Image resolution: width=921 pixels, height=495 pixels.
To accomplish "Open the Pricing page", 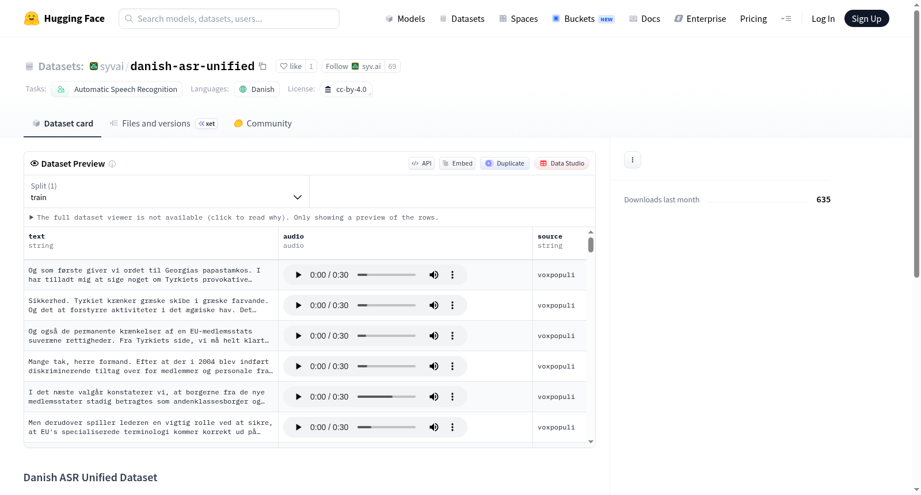I will click(753, 19).
